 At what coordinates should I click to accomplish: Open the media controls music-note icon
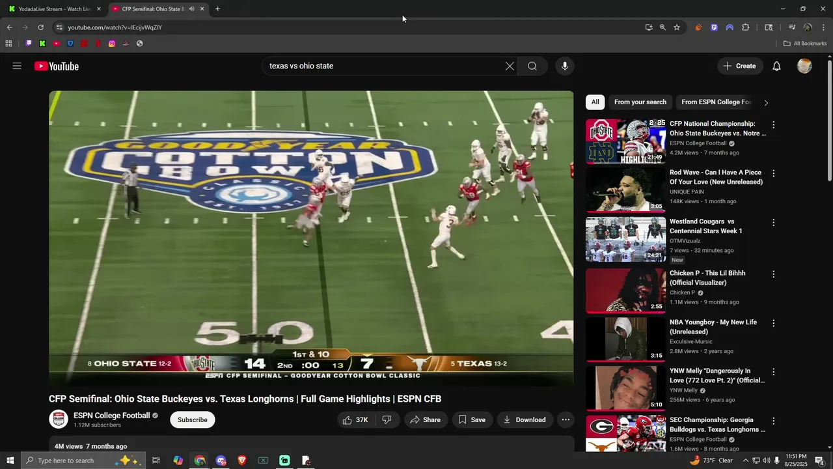pos(792,27)
